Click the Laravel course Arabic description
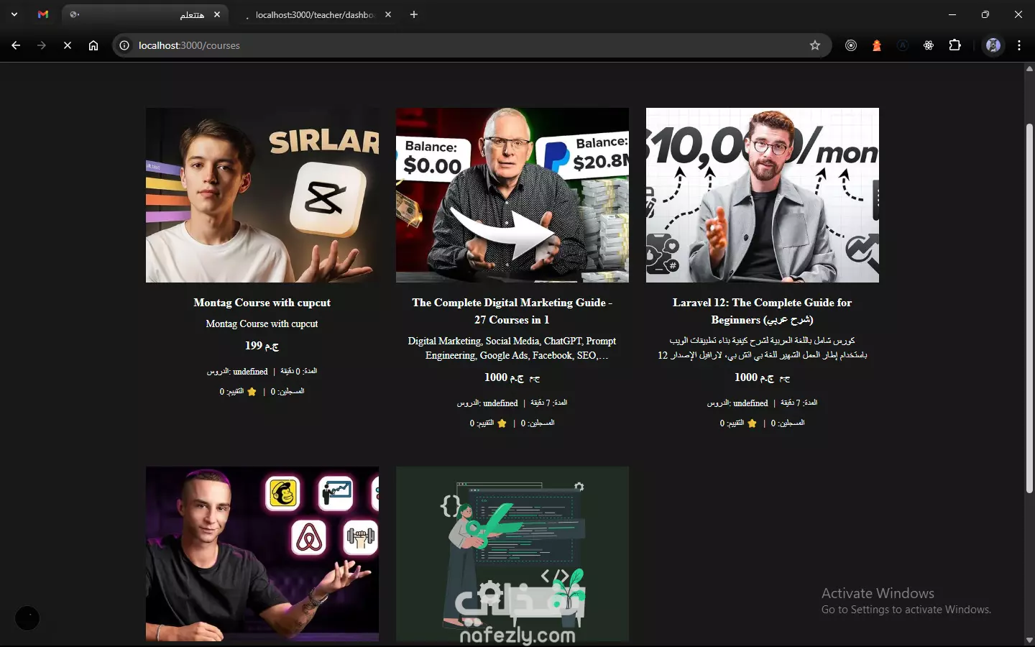The height and width of the screenshot is (647, 1035). (x=763, y=348)
